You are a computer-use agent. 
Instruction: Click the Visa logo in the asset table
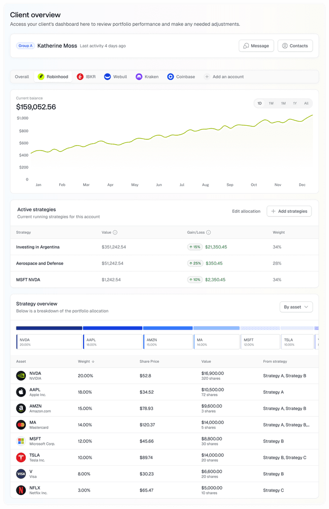[21, 474]
